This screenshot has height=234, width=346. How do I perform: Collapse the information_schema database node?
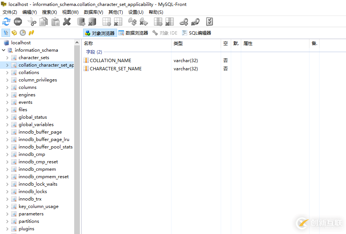click(x=3, y=50)
